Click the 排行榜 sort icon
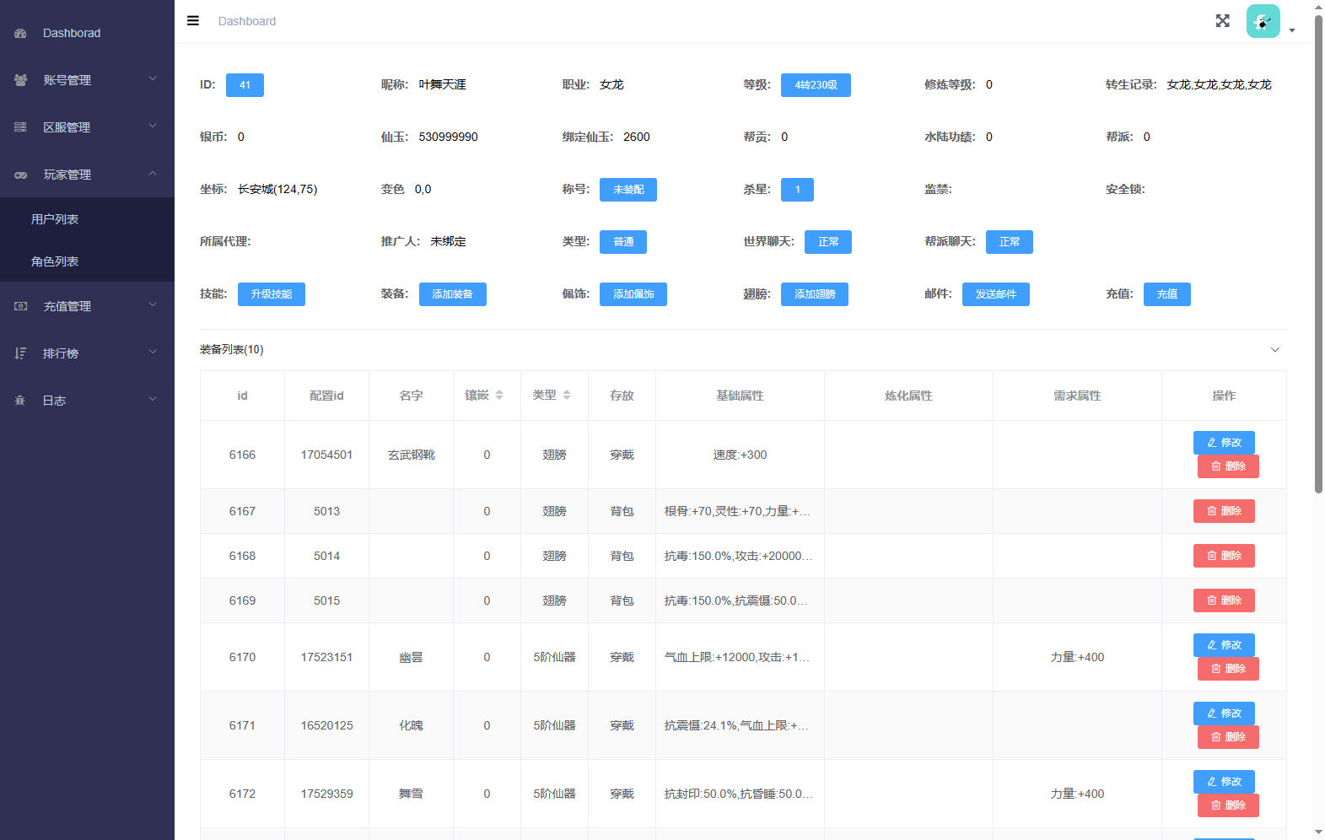The image size is (1325, 840). pyautogui.click(x=20, y=353)
